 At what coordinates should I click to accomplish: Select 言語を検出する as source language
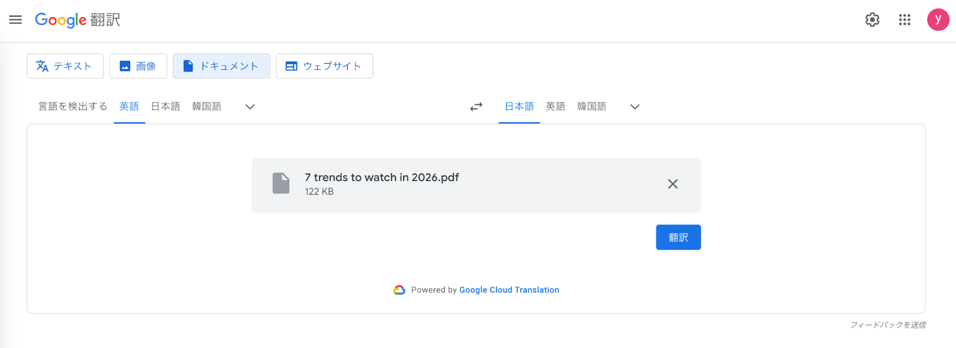(x=73, y=106)
